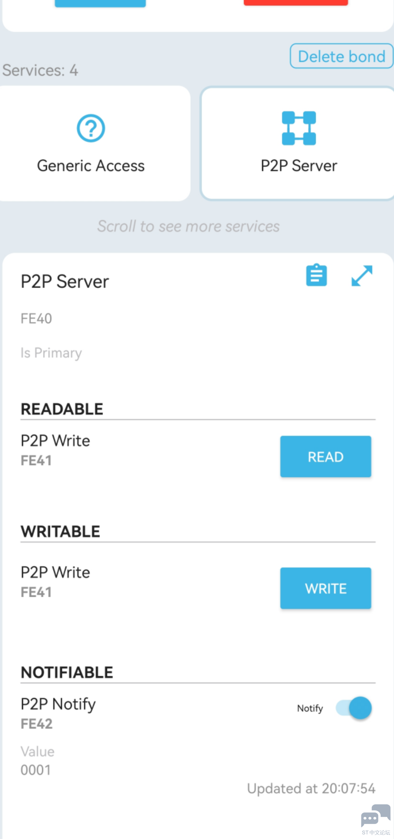Image resolution: width=394 pixels, height=839 pixels.
Task: Tap the FE40 service UUID text
Action: coord(36,319)
